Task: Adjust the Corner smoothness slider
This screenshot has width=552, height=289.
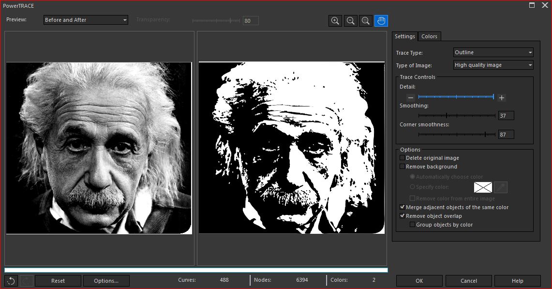Action: pyautogui.click(x=457, y=134)
